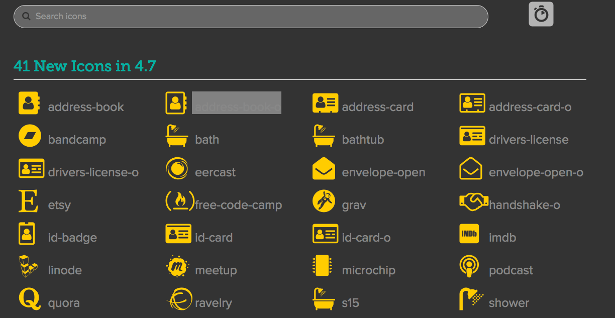Select the grav icon
Screen dimensions: 615x318
point(324,201)
